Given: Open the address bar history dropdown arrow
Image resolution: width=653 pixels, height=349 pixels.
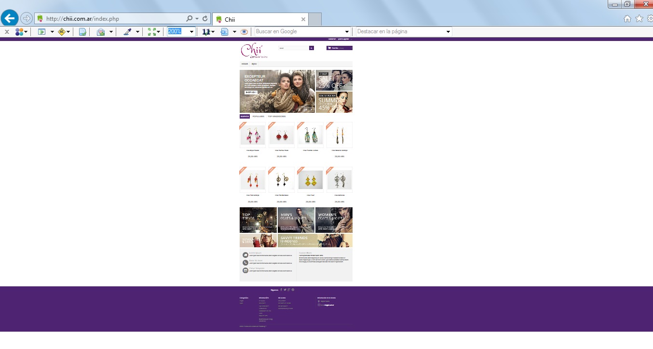Looking at the screenshot, I should point(197,19).
